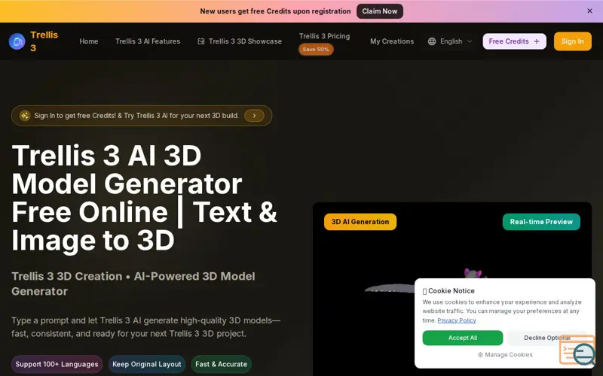Viewport: 603px width, 376px height.
Task: Click the Sign In button
Action: click(x=572, y=41)
